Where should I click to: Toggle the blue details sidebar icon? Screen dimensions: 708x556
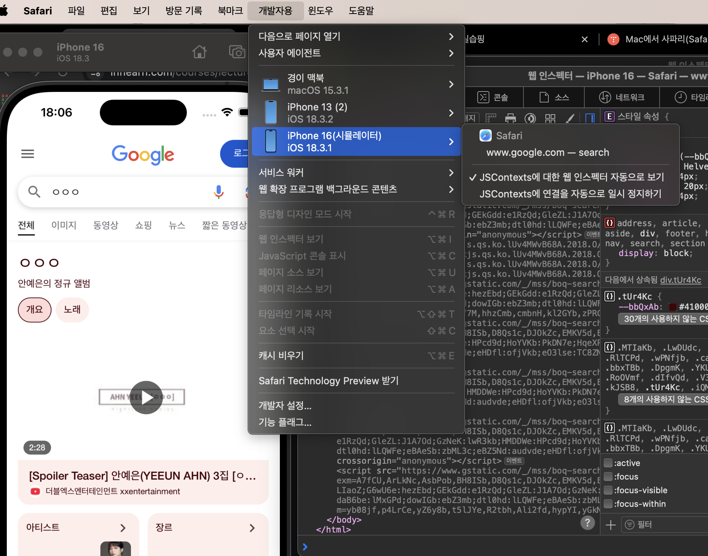click(590, 118)
